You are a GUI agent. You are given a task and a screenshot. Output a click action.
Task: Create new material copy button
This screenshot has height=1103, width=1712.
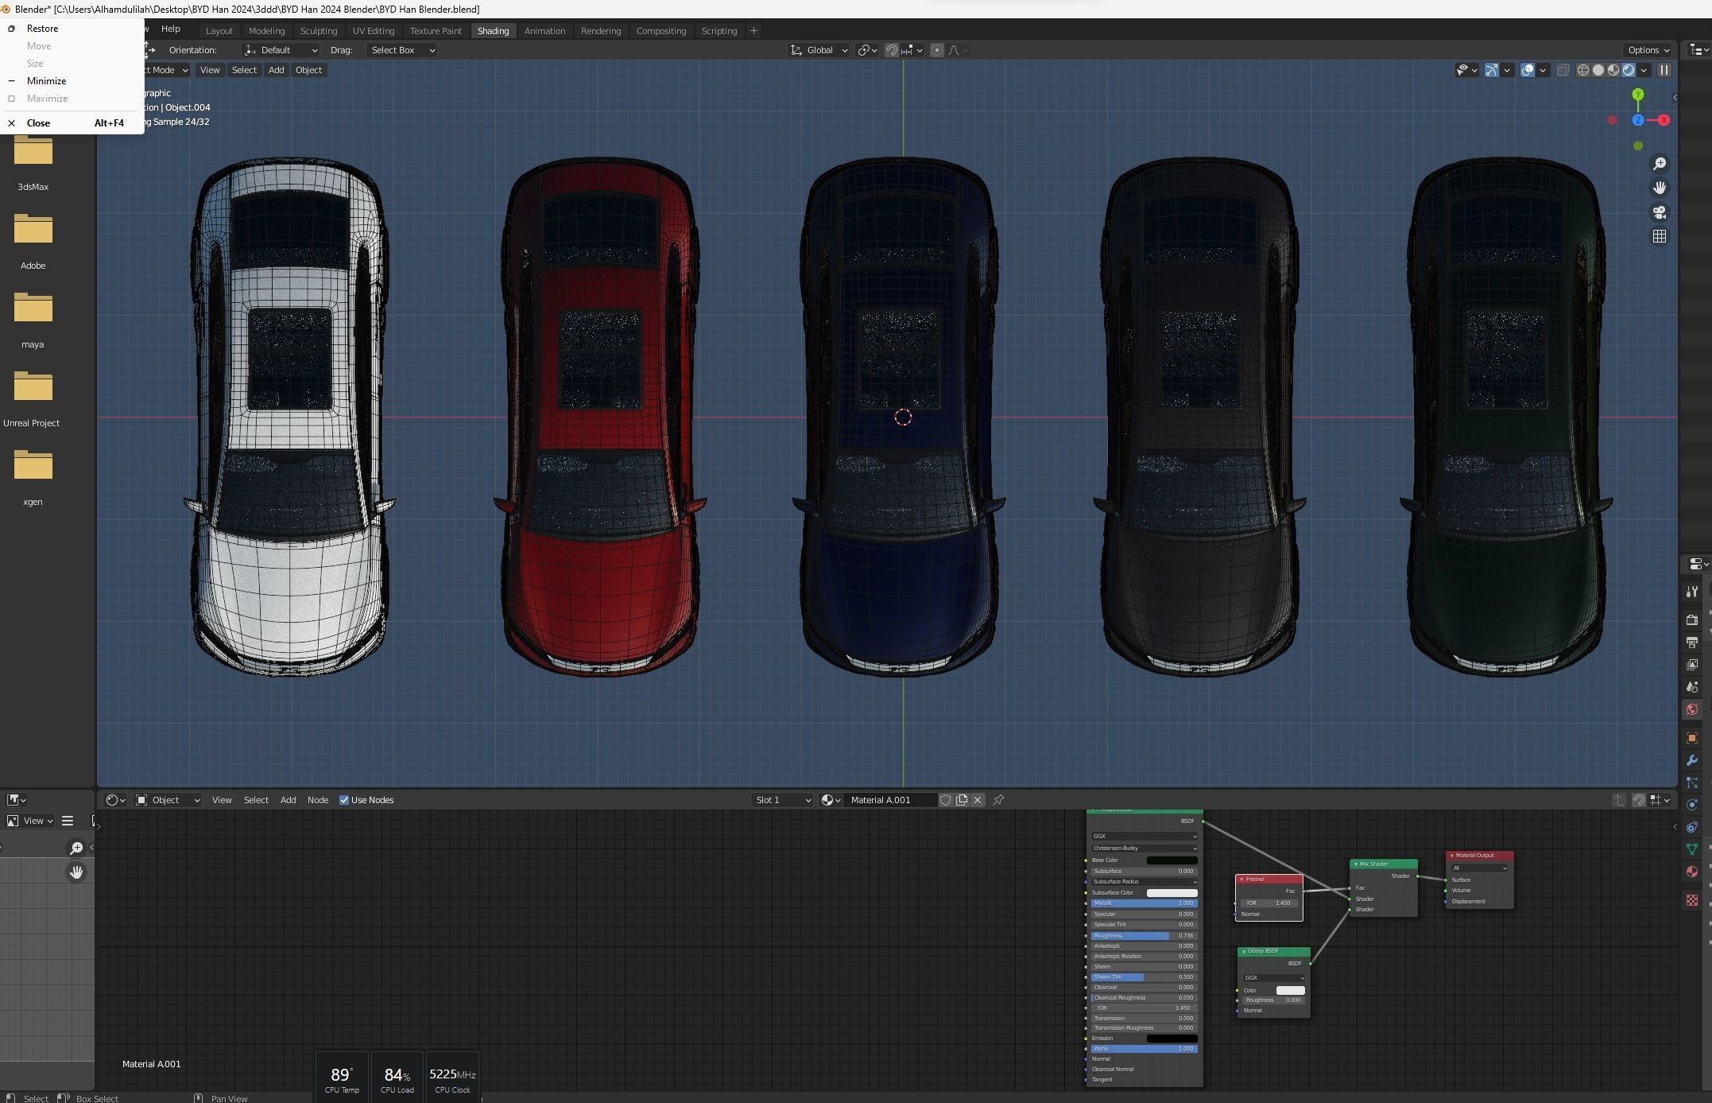pyautogui.click(x=962, y=800)
